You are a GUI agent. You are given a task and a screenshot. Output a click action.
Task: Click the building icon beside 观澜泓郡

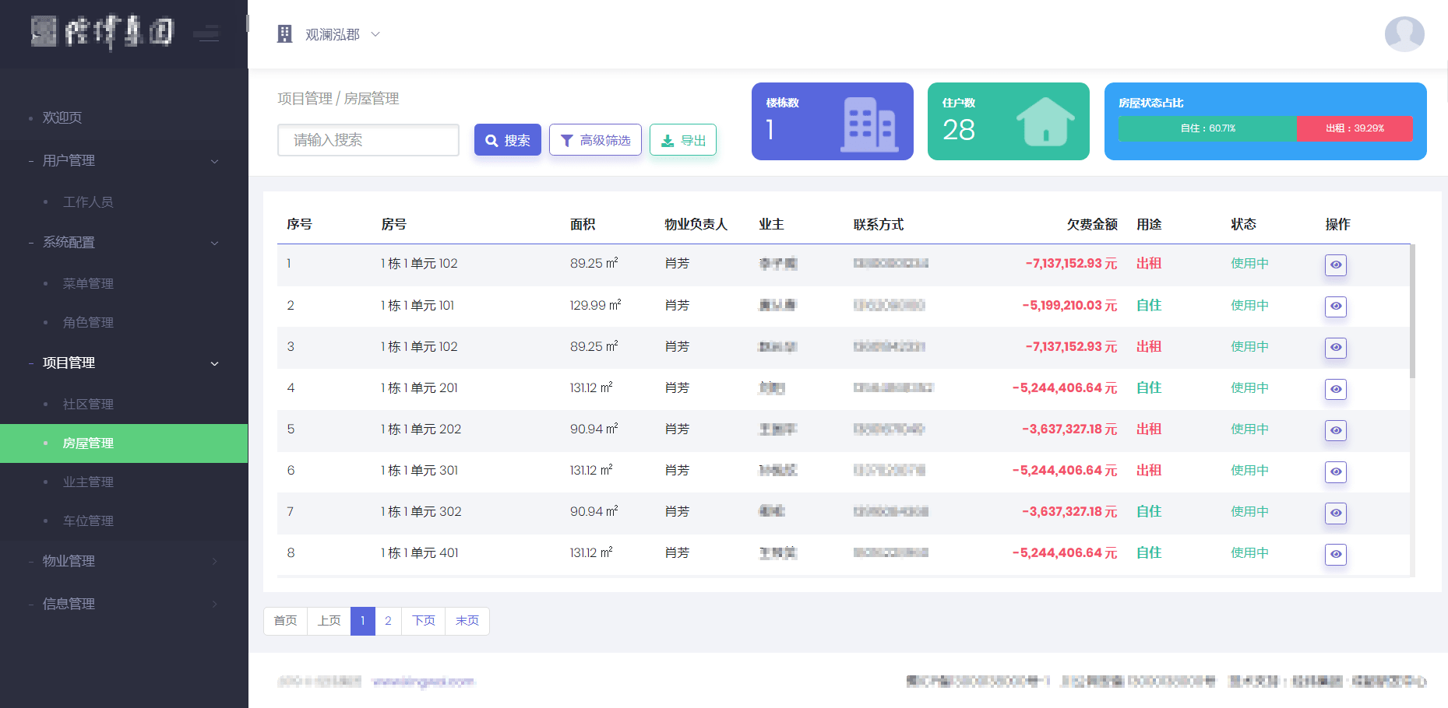(285, 34)
